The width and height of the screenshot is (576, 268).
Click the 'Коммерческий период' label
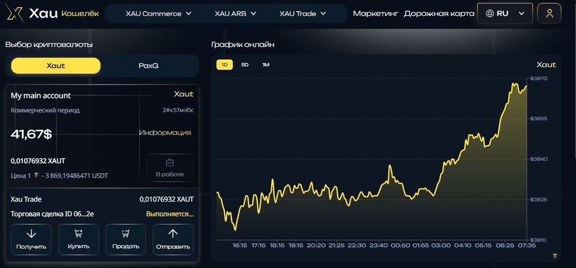[45, 110]
